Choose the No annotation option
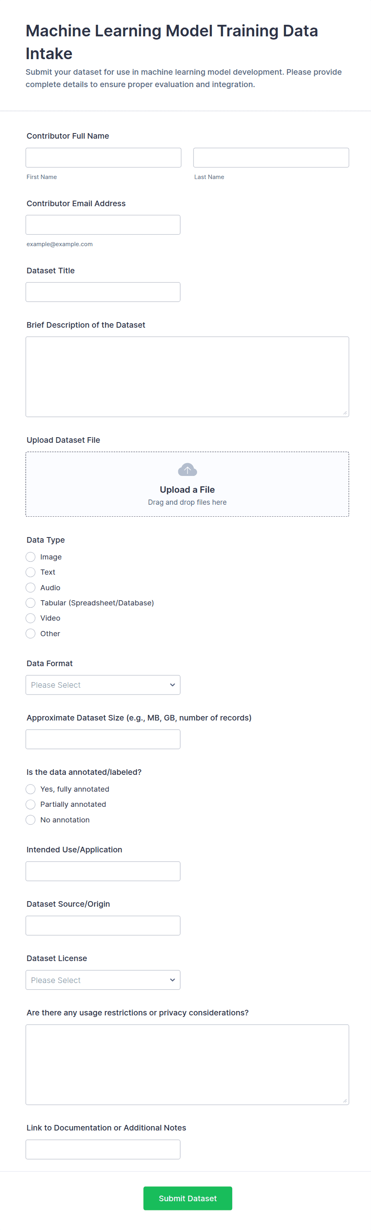This screenshot has height=1230, width=371. coord(31,820)
